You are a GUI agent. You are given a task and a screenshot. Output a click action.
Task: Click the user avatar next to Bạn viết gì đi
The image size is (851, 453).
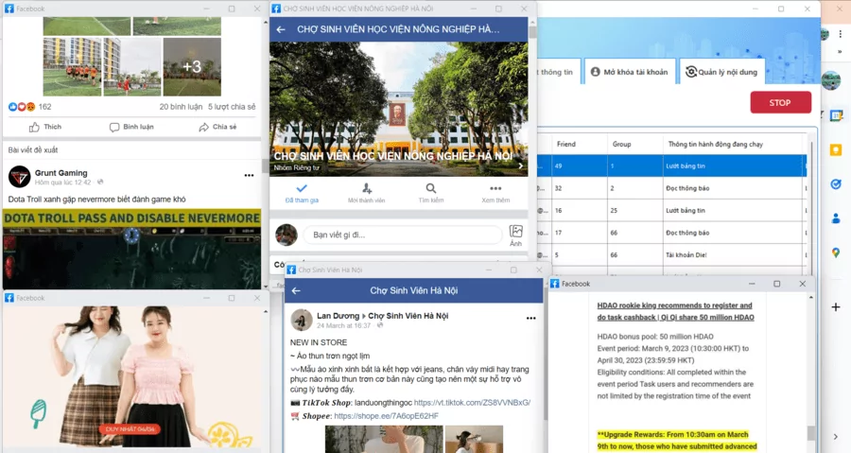coord(287,235)
